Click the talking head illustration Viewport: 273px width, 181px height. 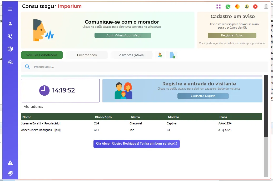(x=43, y=30)
